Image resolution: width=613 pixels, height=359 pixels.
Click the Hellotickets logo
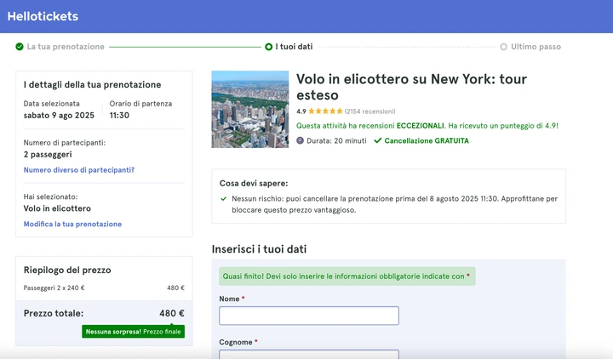pos(43,16)
